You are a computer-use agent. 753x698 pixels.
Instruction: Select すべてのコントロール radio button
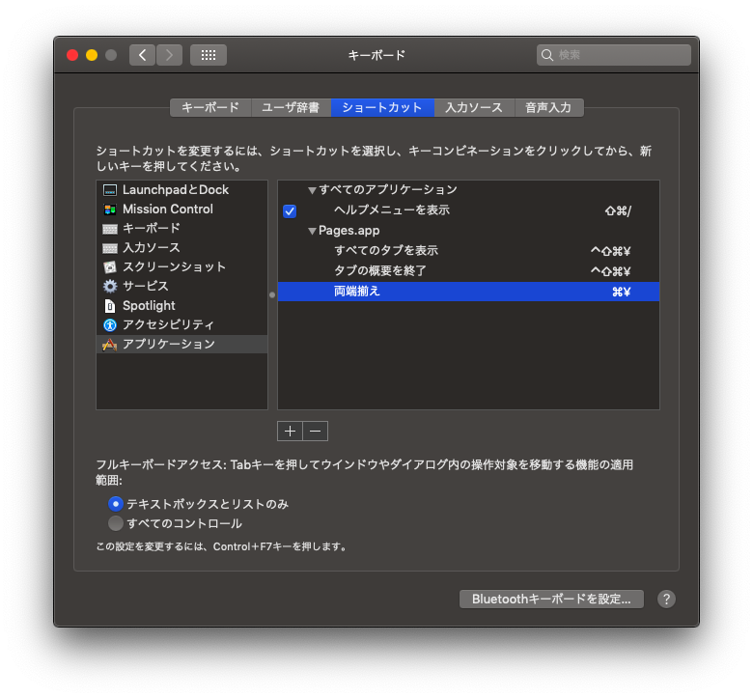pyautogui.click(x=116, y=523)
